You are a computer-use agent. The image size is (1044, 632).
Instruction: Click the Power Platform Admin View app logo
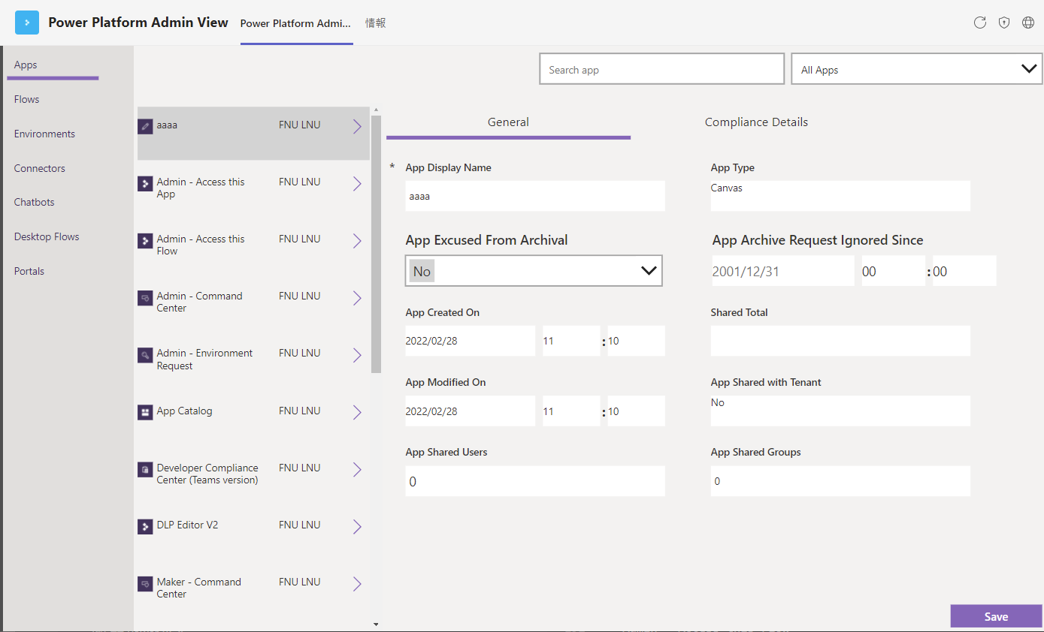[x=27, y=23]
